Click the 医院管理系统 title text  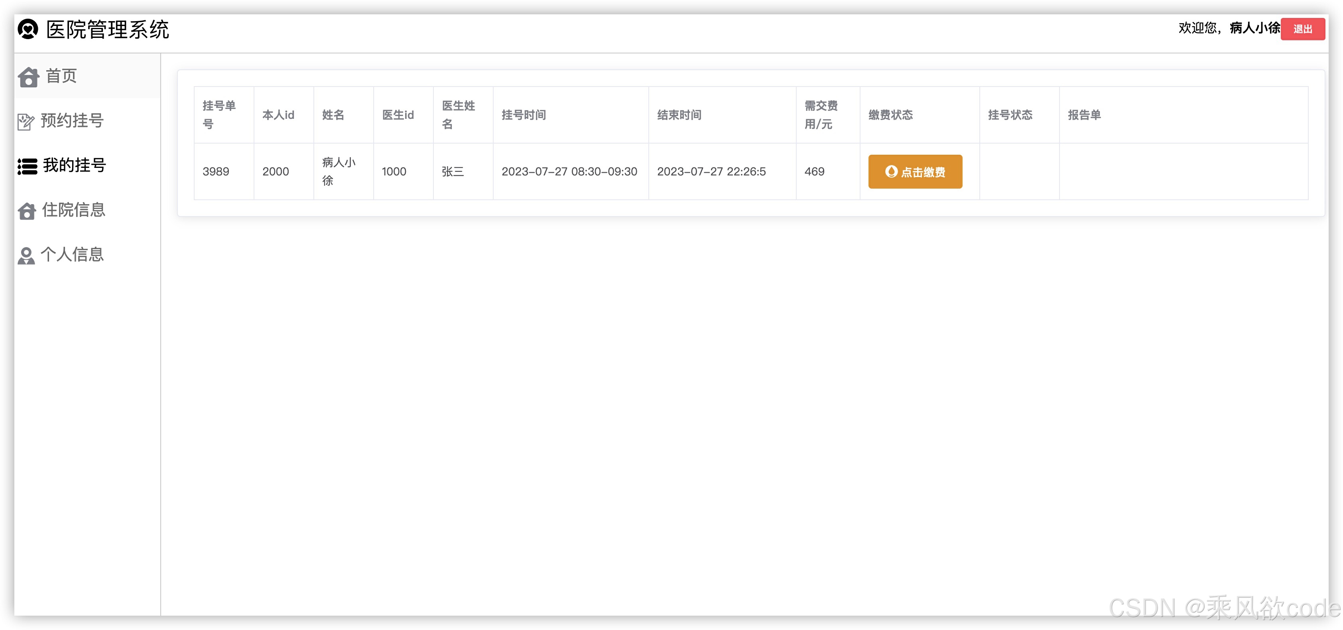107,29
